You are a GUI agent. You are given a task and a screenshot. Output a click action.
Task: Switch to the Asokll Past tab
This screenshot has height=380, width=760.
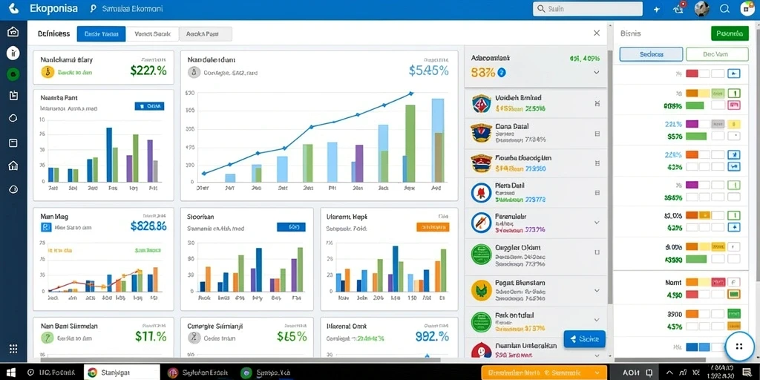(206, 34)
